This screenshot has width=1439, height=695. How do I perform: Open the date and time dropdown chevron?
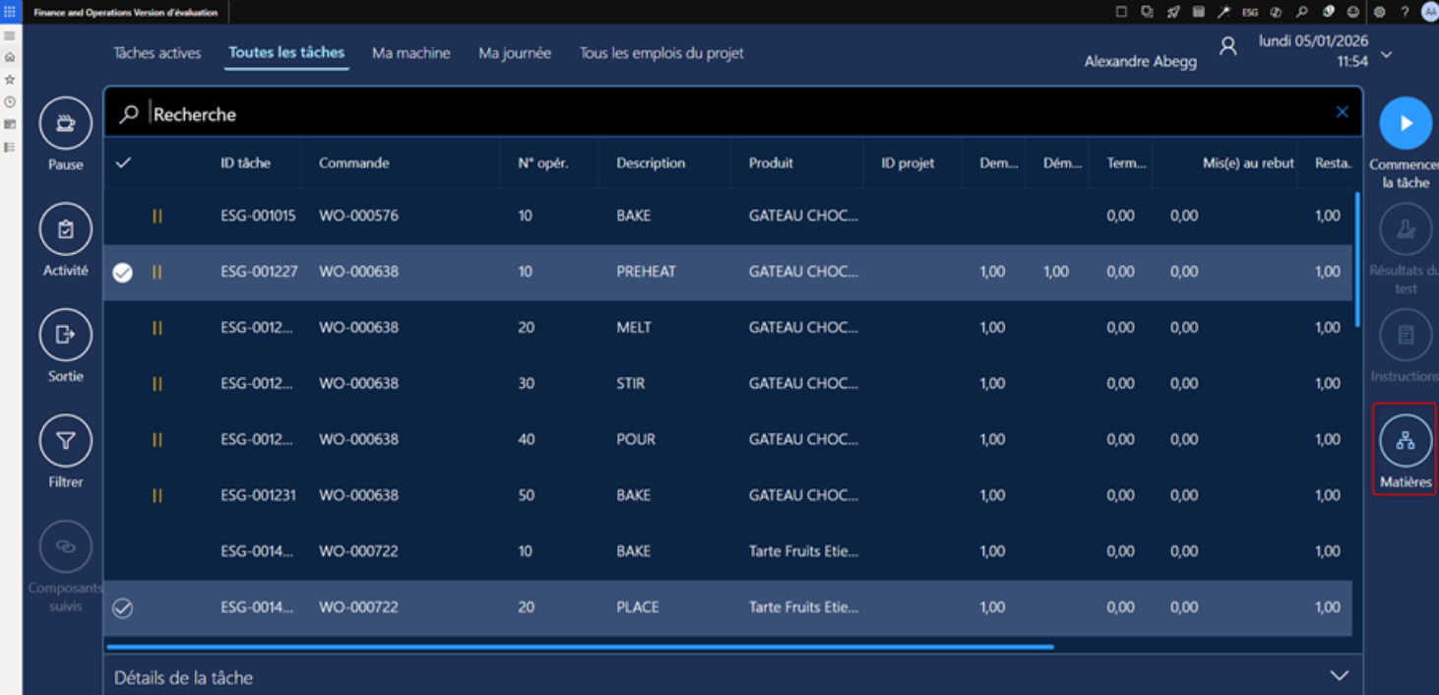click(1386, 55)
